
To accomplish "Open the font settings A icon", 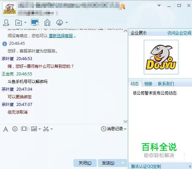I will coord(6,129).
